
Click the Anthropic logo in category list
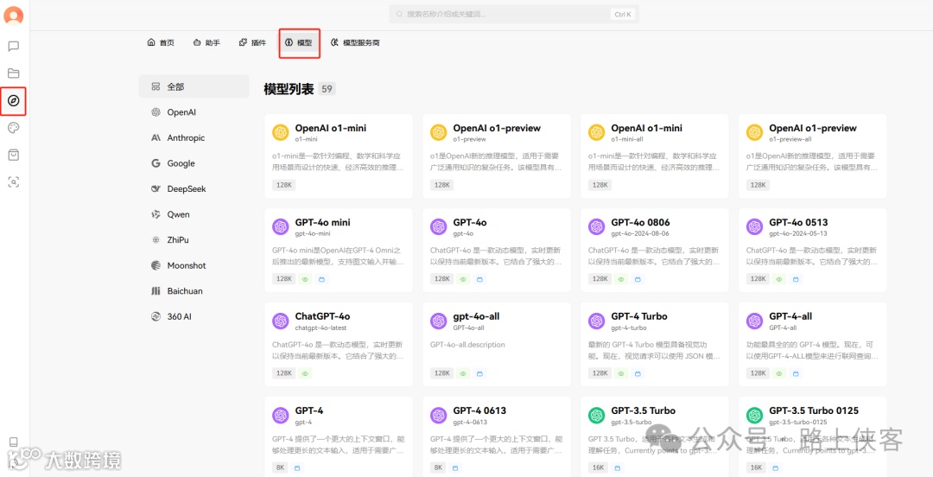(x=155, y=137)
